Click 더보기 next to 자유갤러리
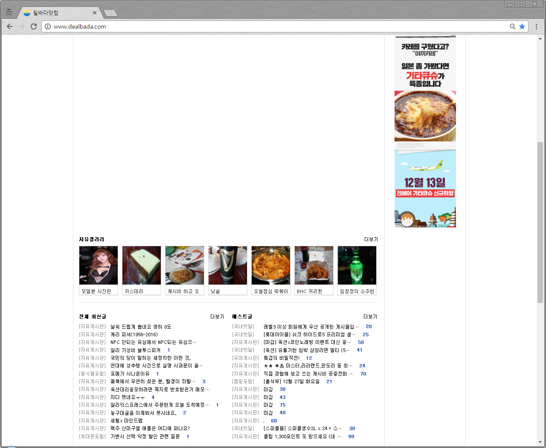The height and width of the screenshot is (448, 546). [371, 239]
